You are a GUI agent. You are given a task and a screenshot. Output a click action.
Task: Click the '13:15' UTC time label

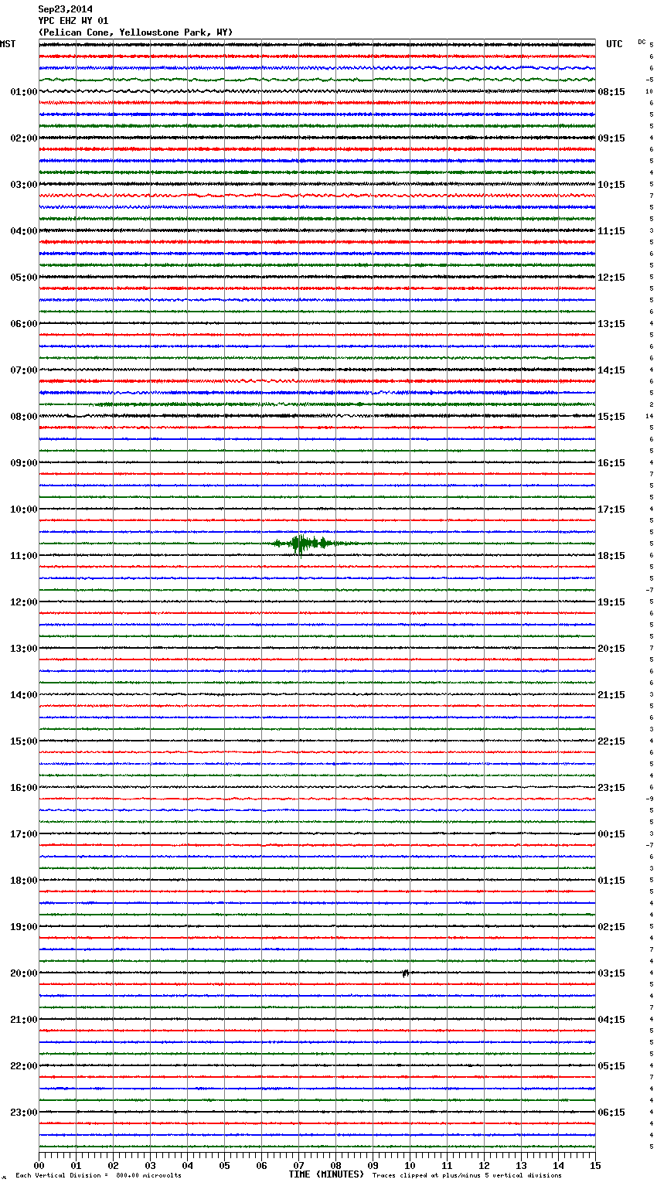coord(611,324)
